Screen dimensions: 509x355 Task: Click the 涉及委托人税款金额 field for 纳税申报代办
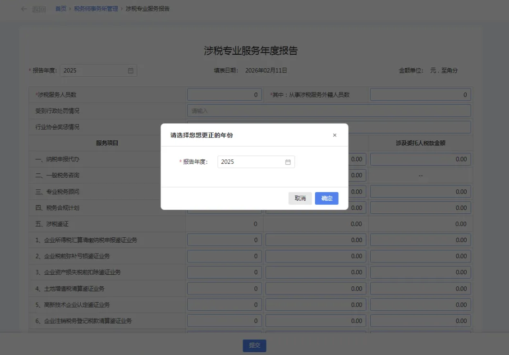tap(420, 159)
